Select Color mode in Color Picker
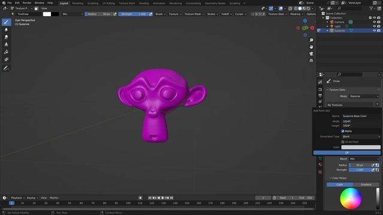The width and height of the screenshot is (383, 215). pos(339,185)
